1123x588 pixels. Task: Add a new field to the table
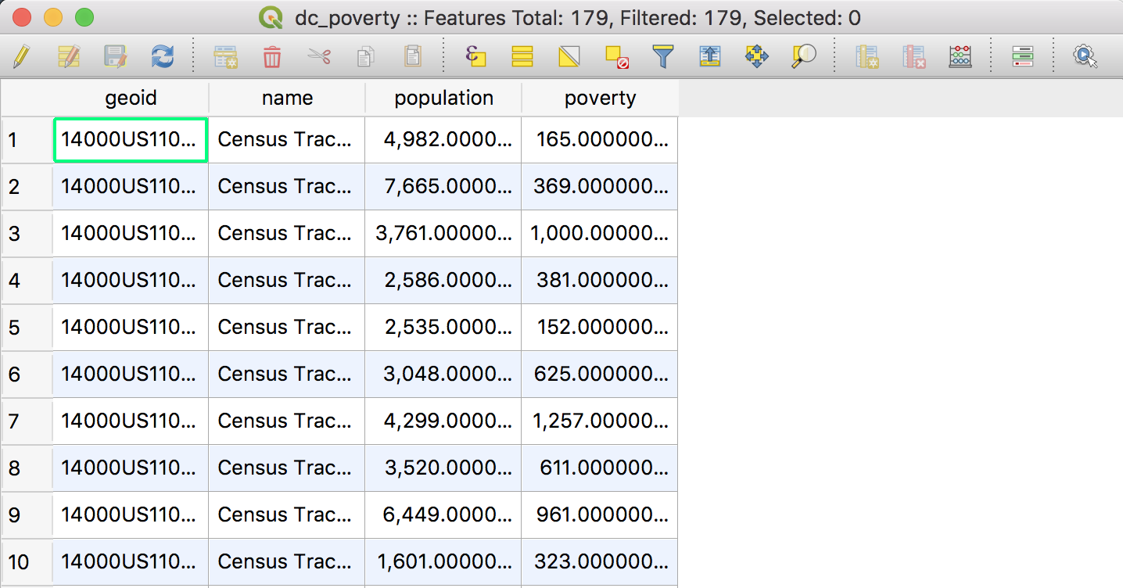(x=867, y=56)
